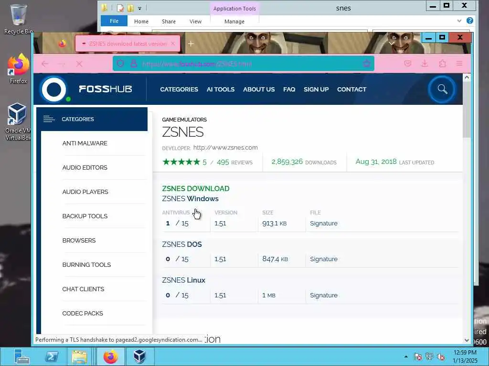Click the Properties quick-access icon in snes window
Viewport: 489px width, 366px height.
click(120, 8)
